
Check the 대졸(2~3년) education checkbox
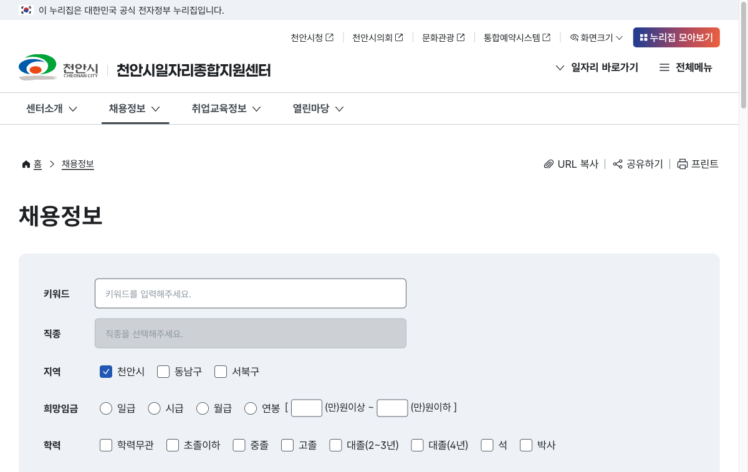click(x=336, y=445)
